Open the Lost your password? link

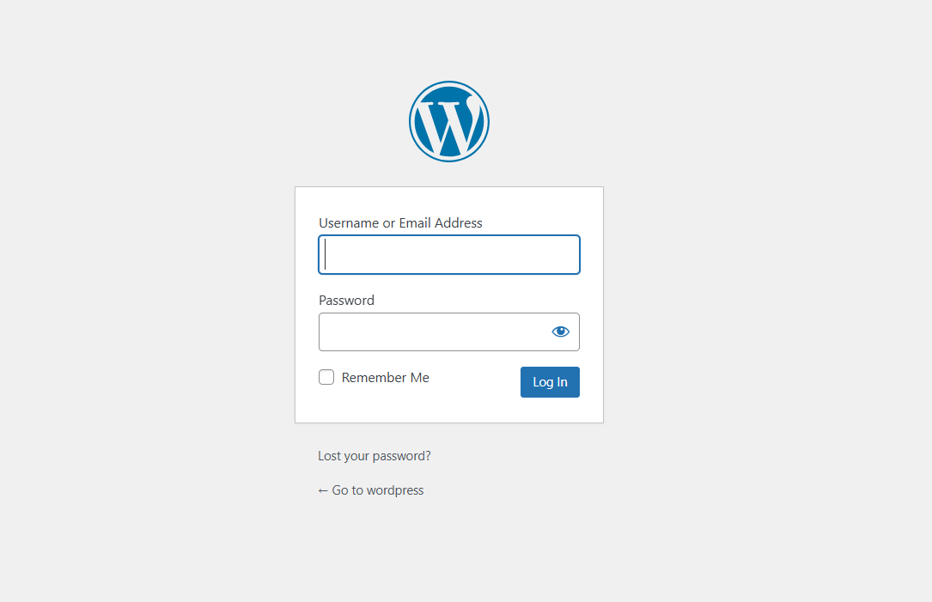(x=374, y=456)
